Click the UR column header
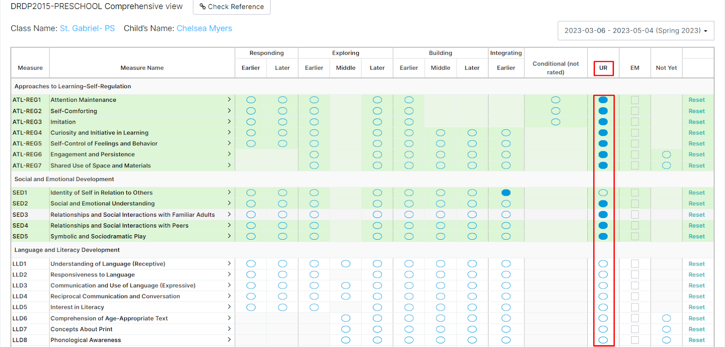The image size is (725, 347). [603, 68]
